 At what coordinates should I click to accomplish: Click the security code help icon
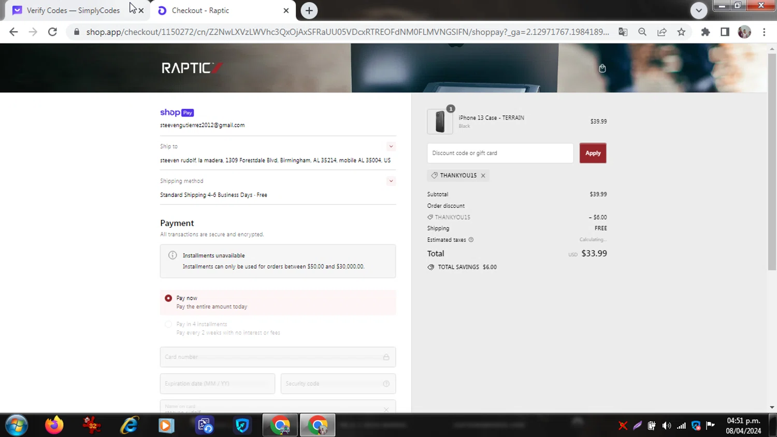click(386, 384)
